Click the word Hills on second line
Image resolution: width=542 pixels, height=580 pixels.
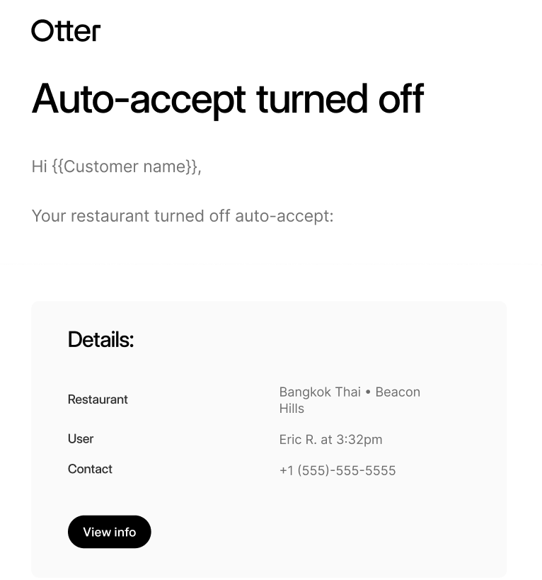(292, 409)
